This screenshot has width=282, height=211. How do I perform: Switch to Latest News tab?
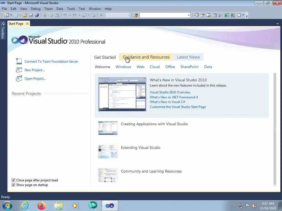pos(188,57)
